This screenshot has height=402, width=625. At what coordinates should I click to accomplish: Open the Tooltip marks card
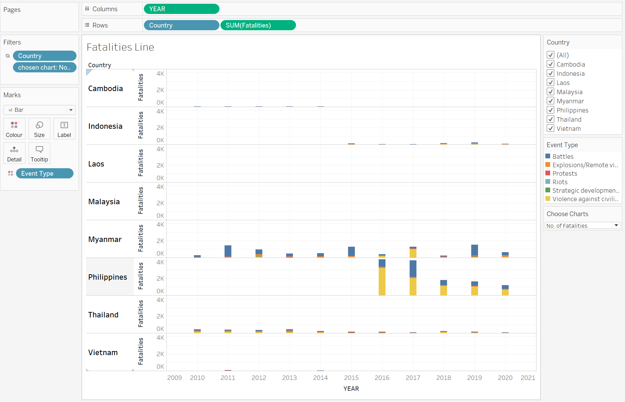(x=39, y=153)
